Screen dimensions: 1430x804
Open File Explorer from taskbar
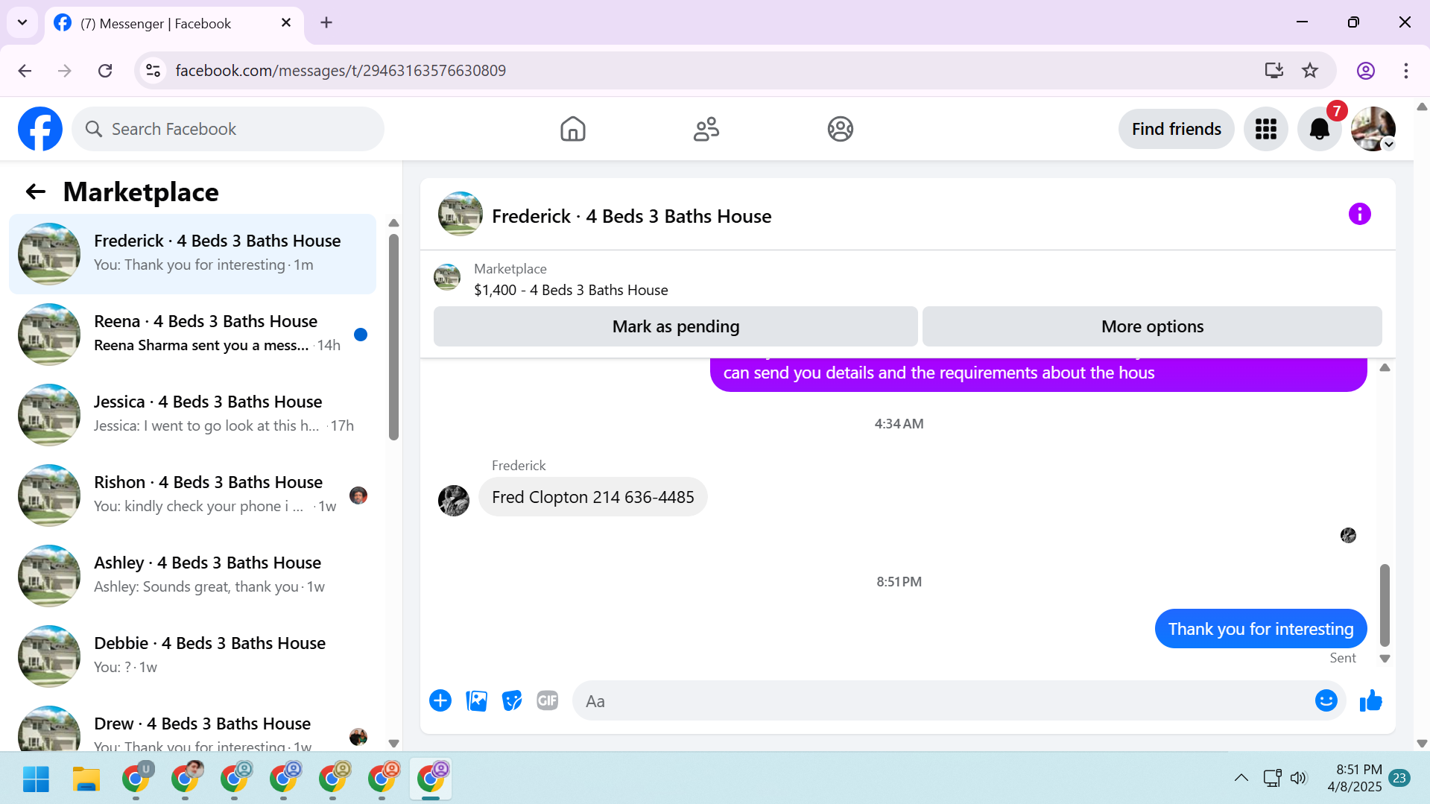(x=86, y=779)
